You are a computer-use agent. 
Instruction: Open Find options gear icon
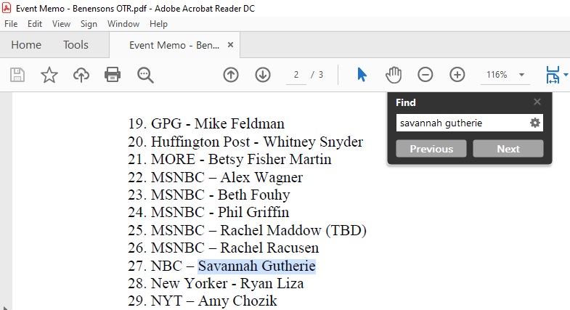[535, 123]
